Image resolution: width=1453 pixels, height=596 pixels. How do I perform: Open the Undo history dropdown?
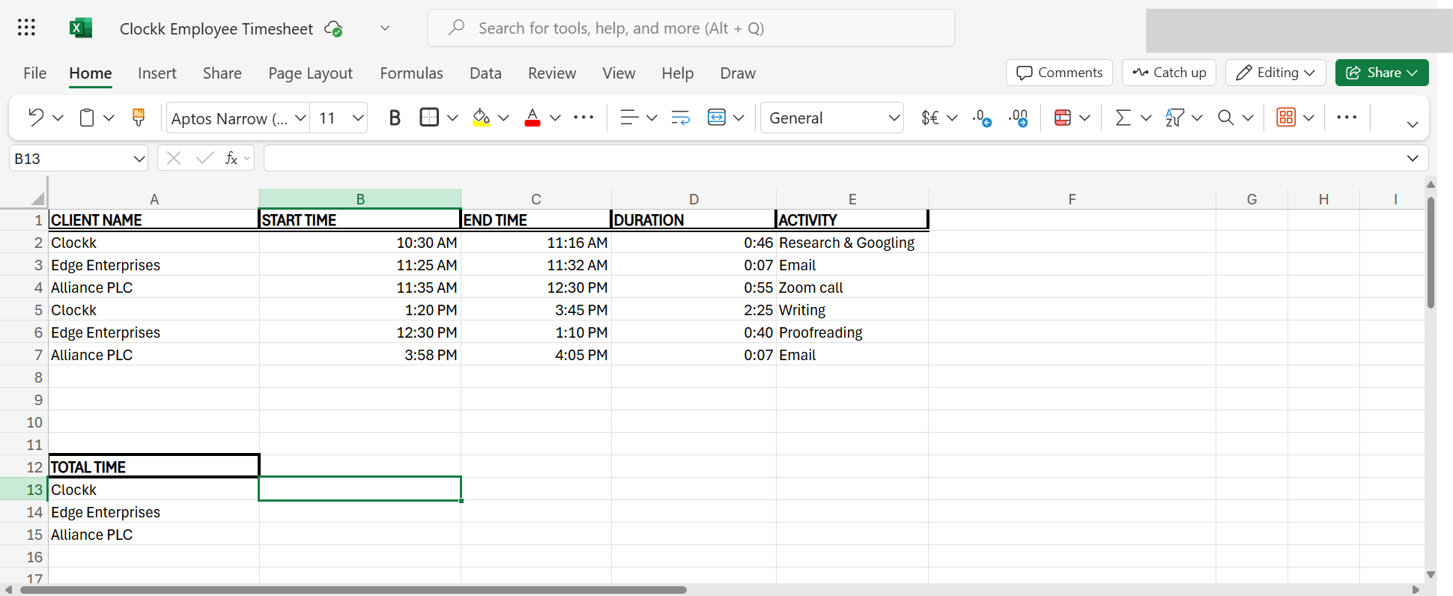(58, 118)
